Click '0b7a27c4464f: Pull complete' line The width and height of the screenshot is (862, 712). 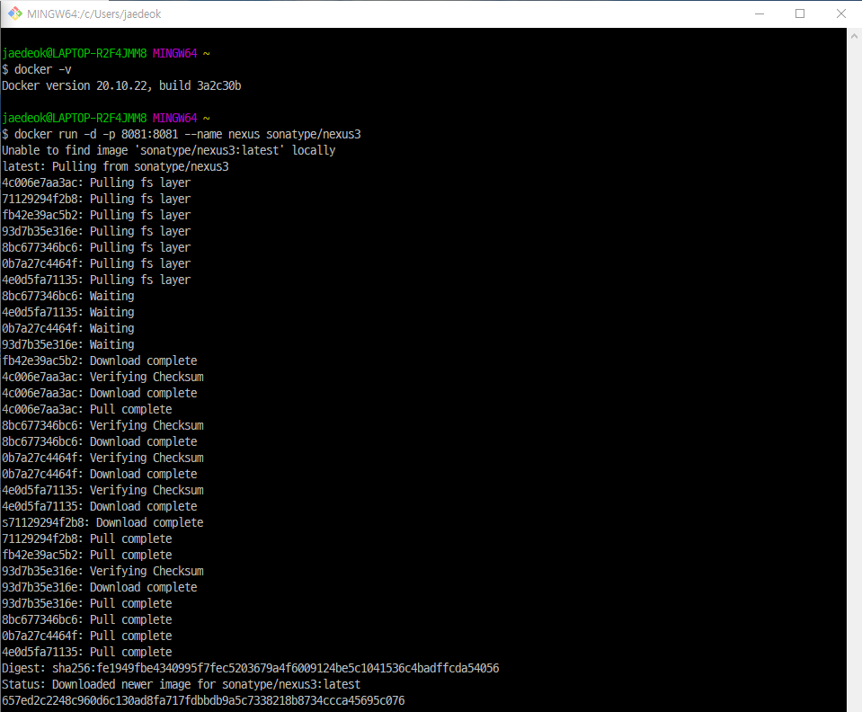87,636
